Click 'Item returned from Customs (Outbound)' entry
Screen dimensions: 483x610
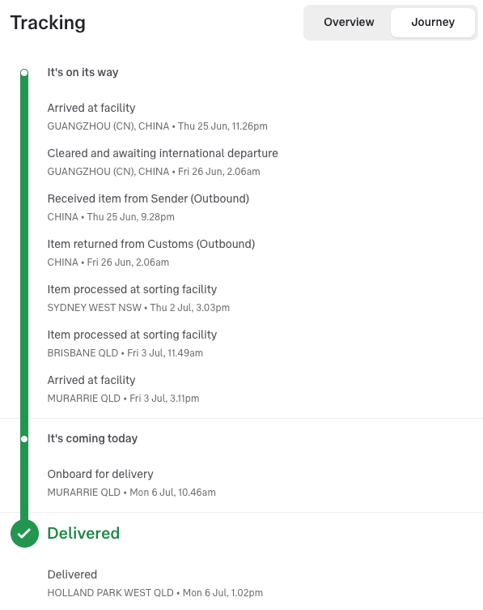(x=151, y=253)
